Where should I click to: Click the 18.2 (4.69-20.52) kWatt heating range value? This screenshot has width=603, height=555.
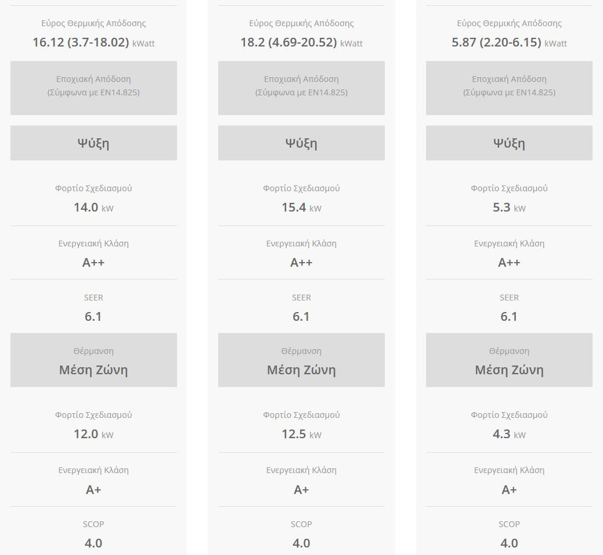pos(301,42)
